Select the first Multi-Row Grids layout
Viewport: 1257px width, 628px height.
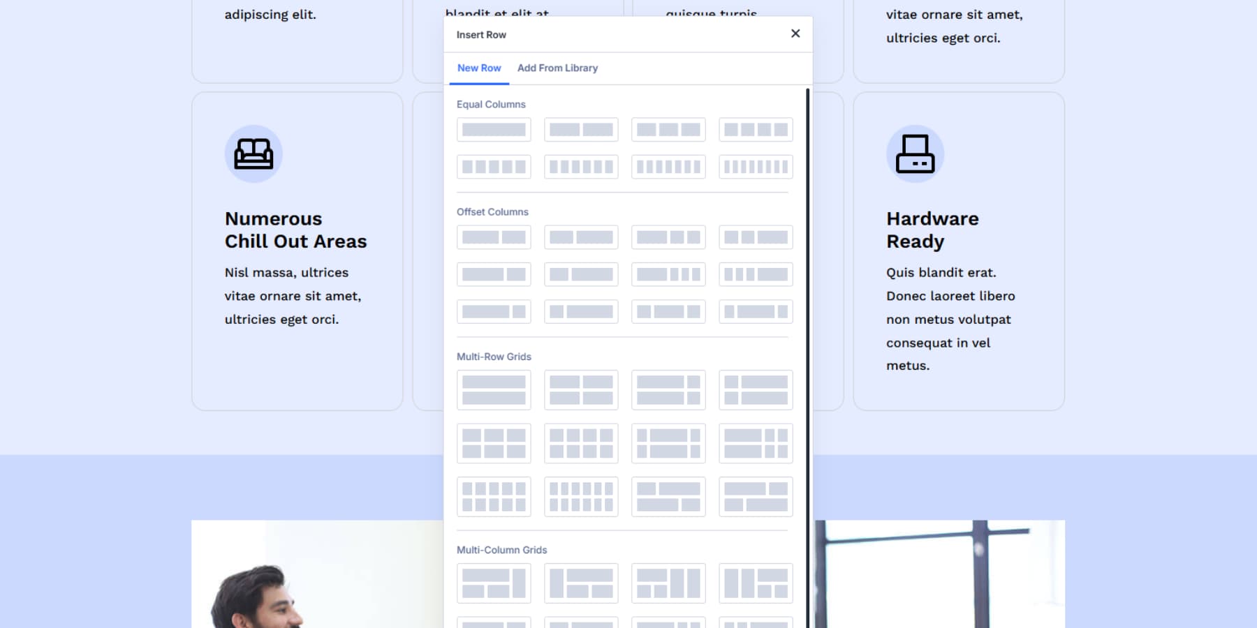coord(494,390)
